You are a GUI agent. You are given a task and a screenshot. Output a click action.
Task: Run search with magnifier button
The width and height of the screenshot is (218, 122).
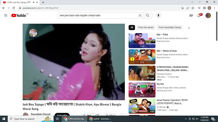(x=148, y=15)
